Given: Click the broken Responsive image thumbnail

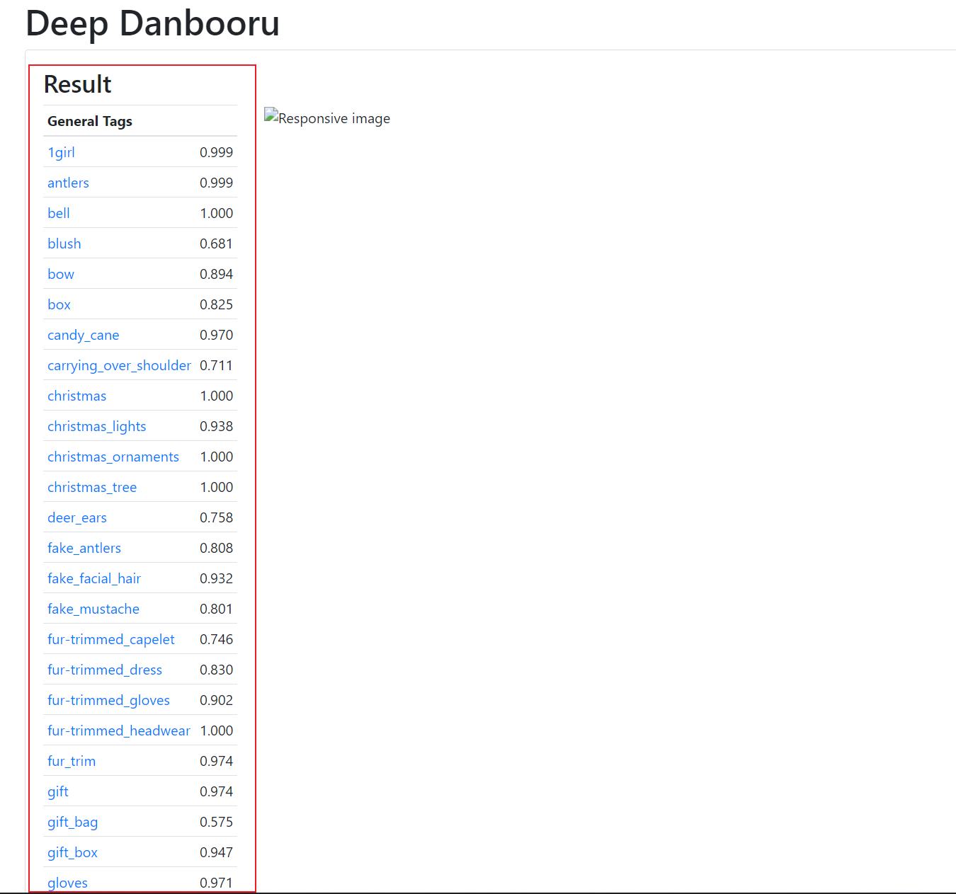Looking at the screenshot, I should coord(327,118).
